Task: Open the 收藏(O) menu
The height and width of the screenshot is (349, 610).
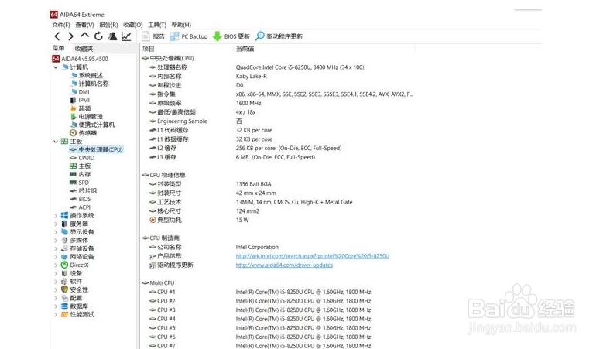Action: click(132, 25)
